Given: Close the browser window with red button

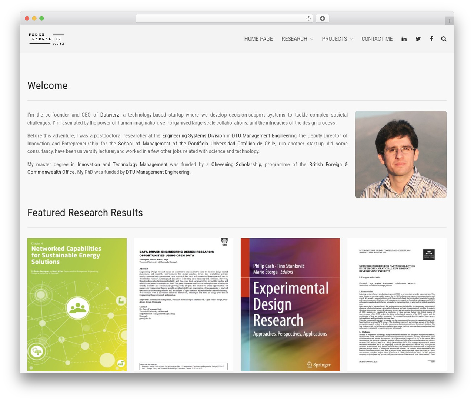Looking at the screenshot, I should 27,18.
